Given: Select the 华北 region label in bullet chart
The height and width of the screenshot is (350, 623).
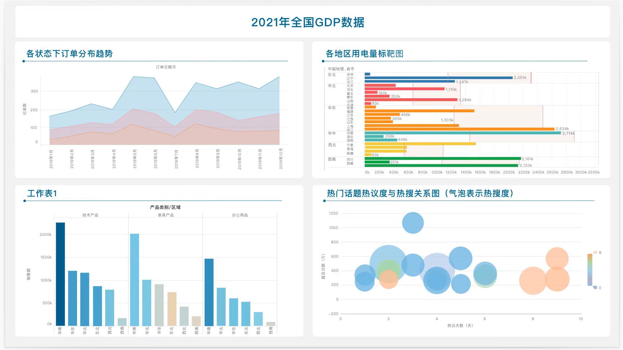Looking at the screenshot, I should 332,86.
